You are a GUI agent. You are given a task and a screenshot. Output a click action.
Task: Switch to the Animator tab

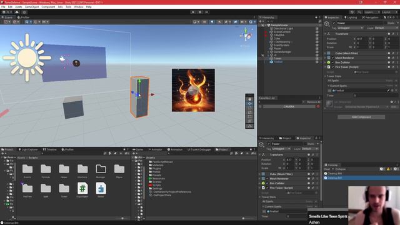(x=155, y=149)
